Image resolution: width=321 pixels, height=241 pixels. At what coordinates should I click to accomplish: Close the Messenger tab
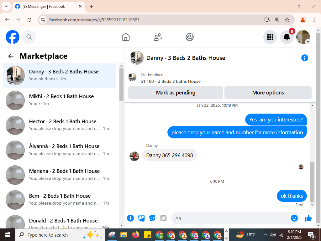pos(80,6)
